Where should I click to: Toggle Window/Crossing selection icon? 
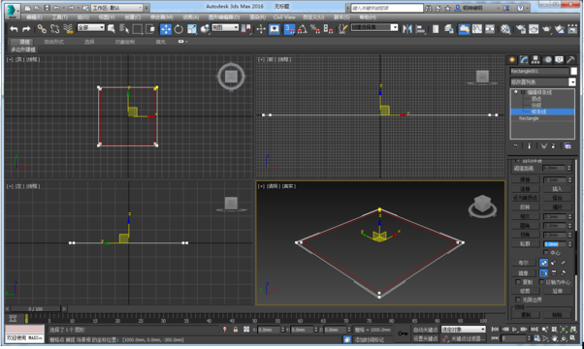(150, 29)
